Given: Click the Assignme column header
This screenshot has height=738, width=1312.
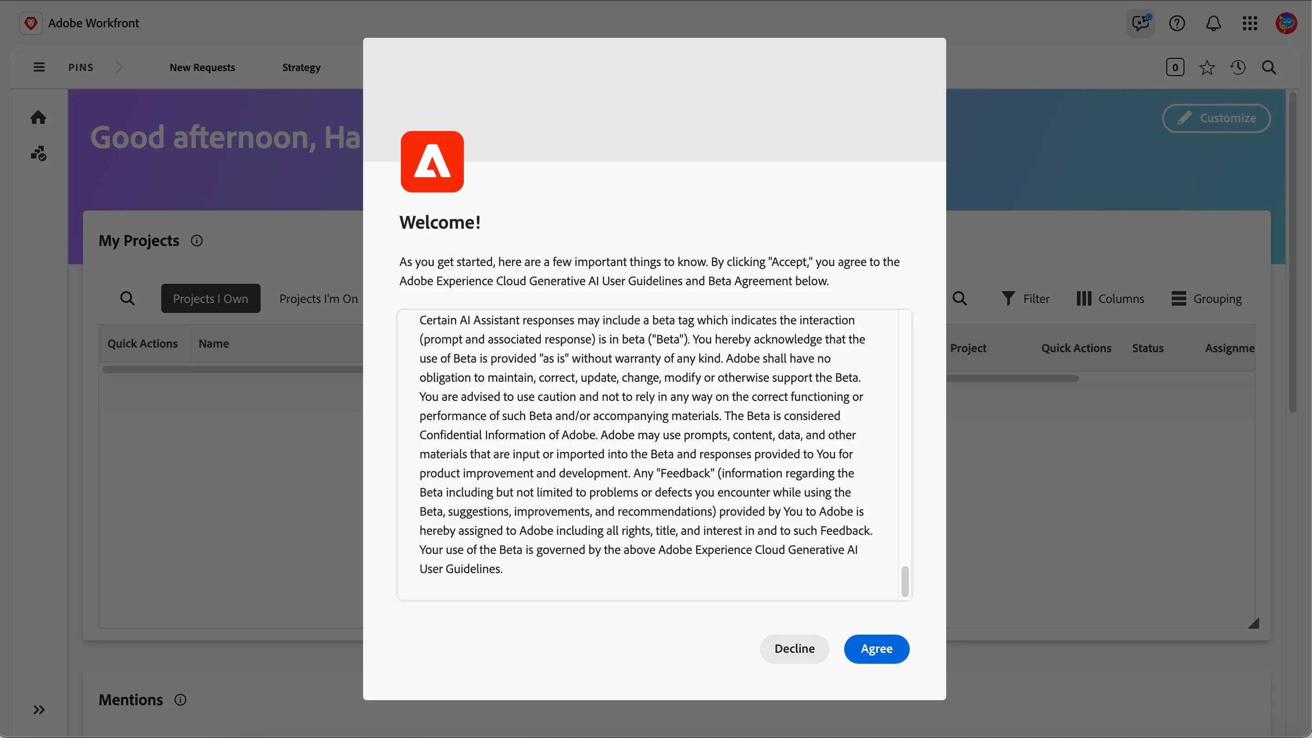Looking at the screenshot, I should point(1230,348).
